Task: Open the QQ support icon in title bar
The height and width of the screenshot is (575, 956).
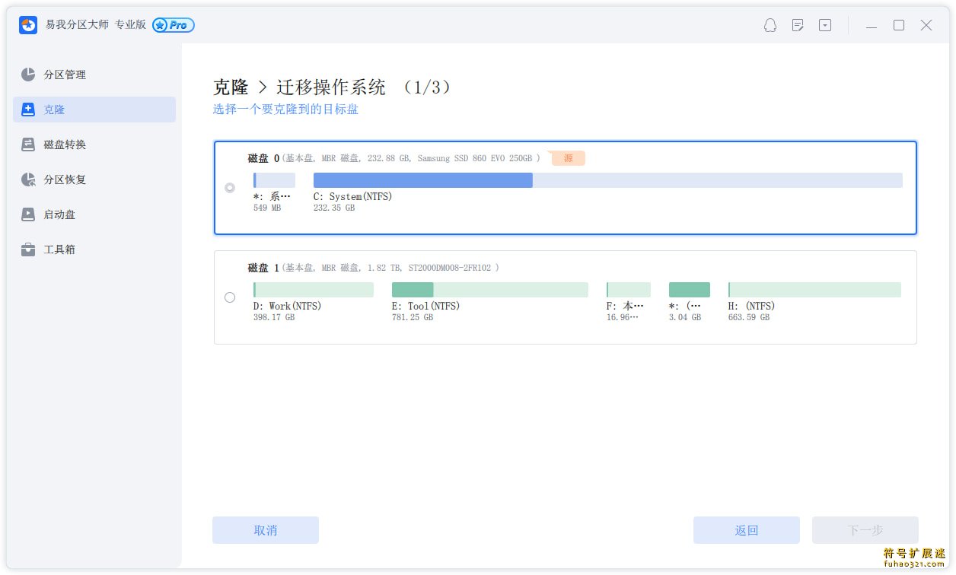Action: [770, 25]
